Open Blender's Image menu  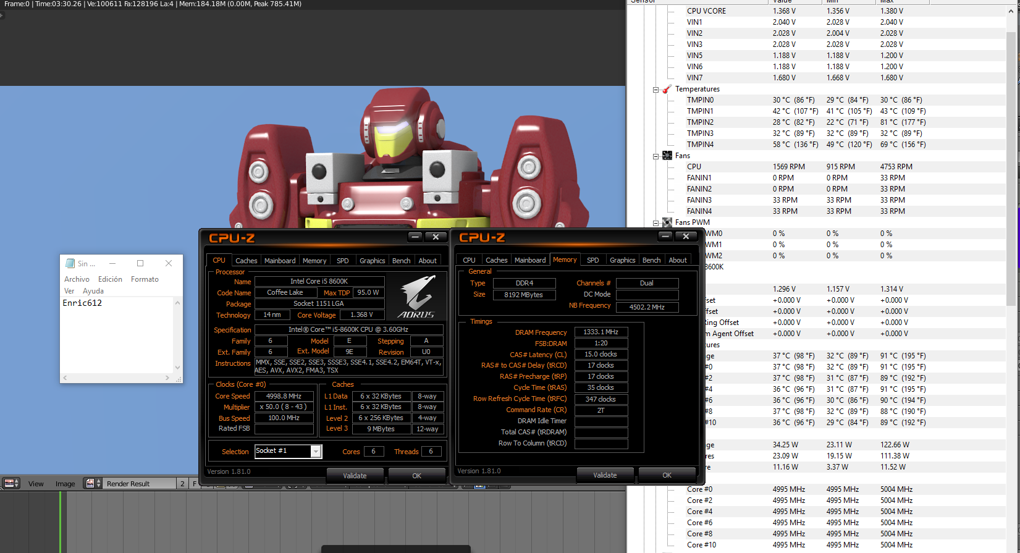(65, 484)
